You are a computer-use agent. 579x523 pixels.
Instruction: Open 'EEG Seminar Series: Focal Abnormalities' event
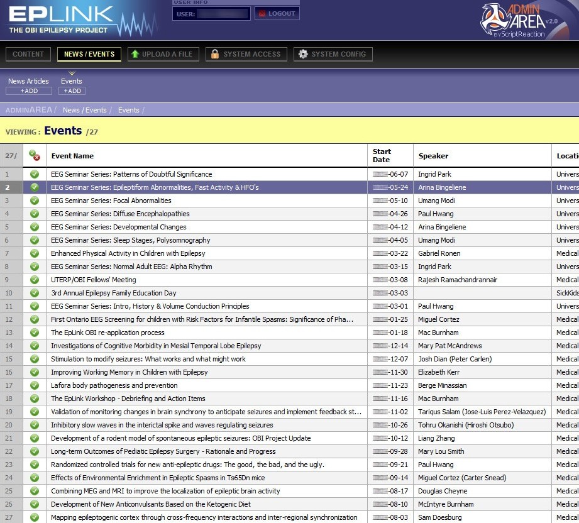[x=111, y=201]
